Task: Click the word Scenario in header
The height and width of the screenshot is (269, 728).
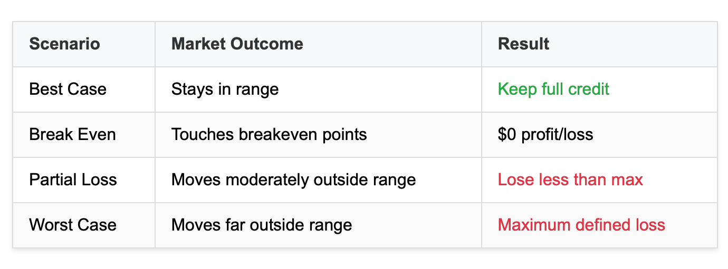Action: coord(64,44)
